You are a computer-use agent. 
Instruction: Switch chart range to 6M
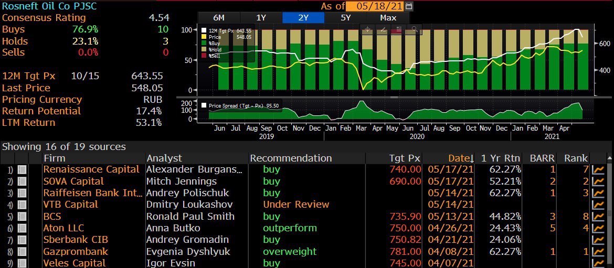[219, 18]
